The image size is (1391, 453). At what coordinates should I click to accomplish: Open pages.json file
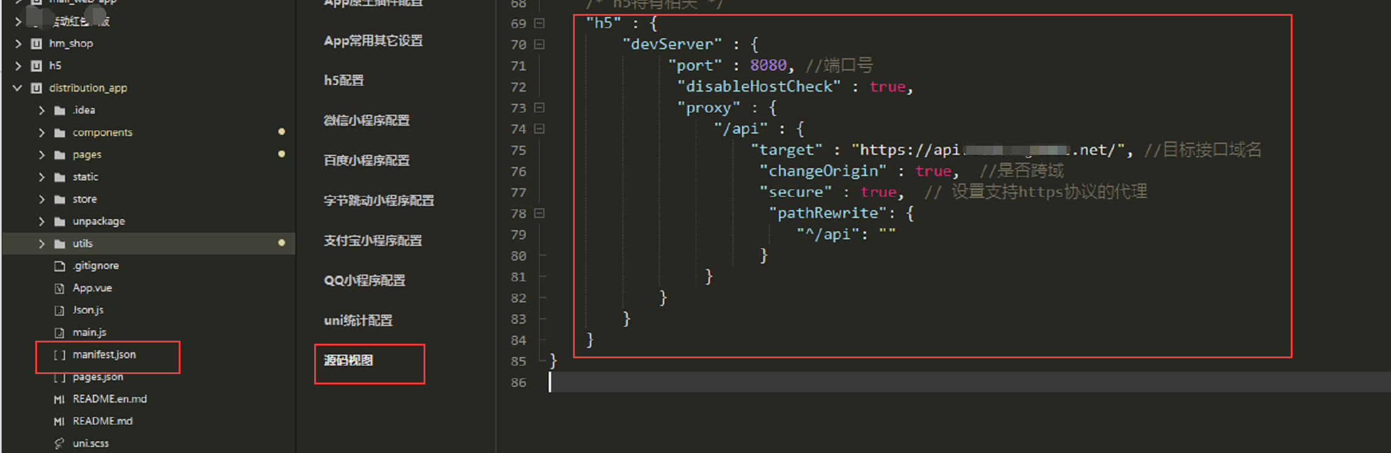(98, 377)
